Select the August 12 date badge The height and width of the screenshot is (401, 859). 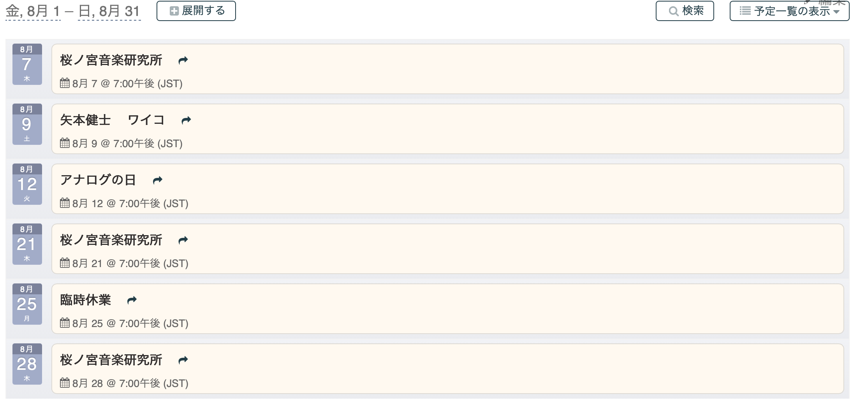(27, 184)
